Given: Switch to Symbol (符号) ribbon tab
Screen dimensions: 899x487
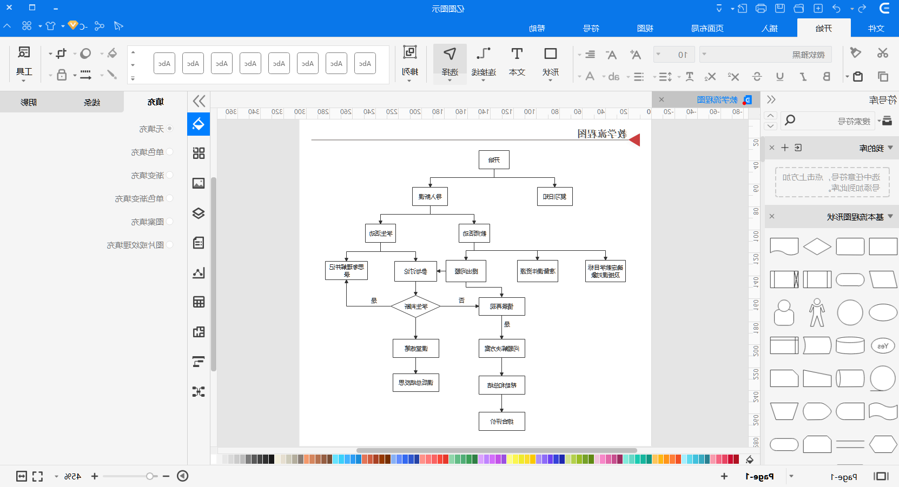Looking at the screenshot, I should pyautogui.click(x=591, y=28).
